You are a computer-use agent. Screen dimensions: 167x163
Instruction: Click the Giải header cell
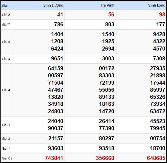coord(5,5)
